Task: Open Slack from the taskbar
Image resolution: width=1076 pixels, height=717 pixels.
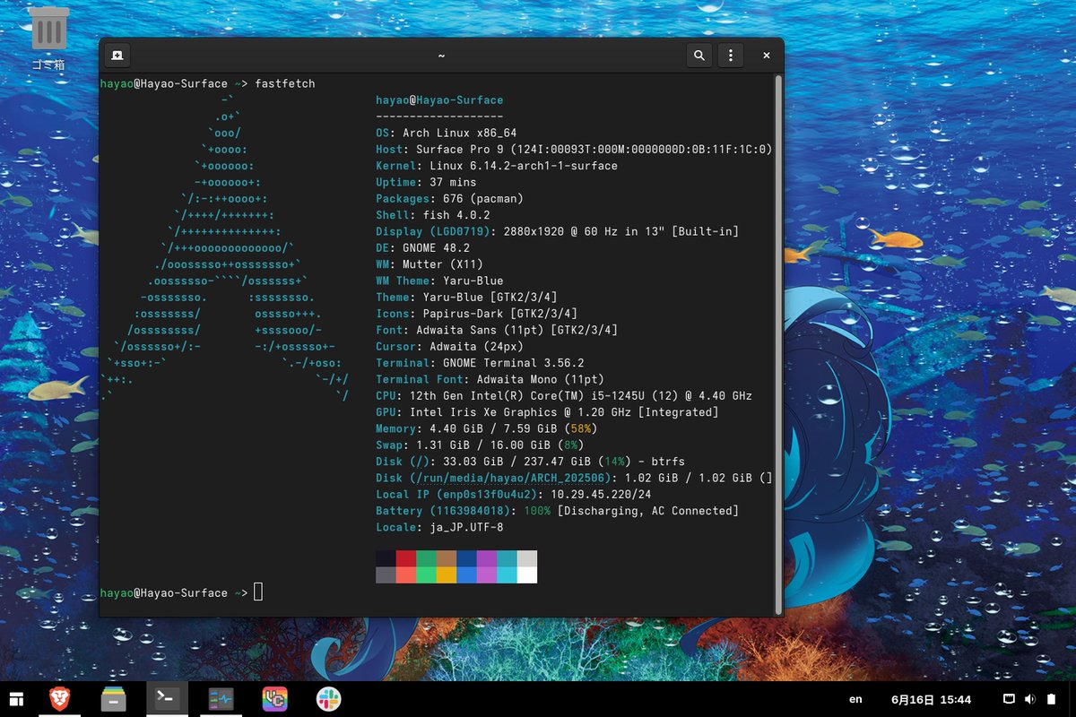Action: point(328,699)
